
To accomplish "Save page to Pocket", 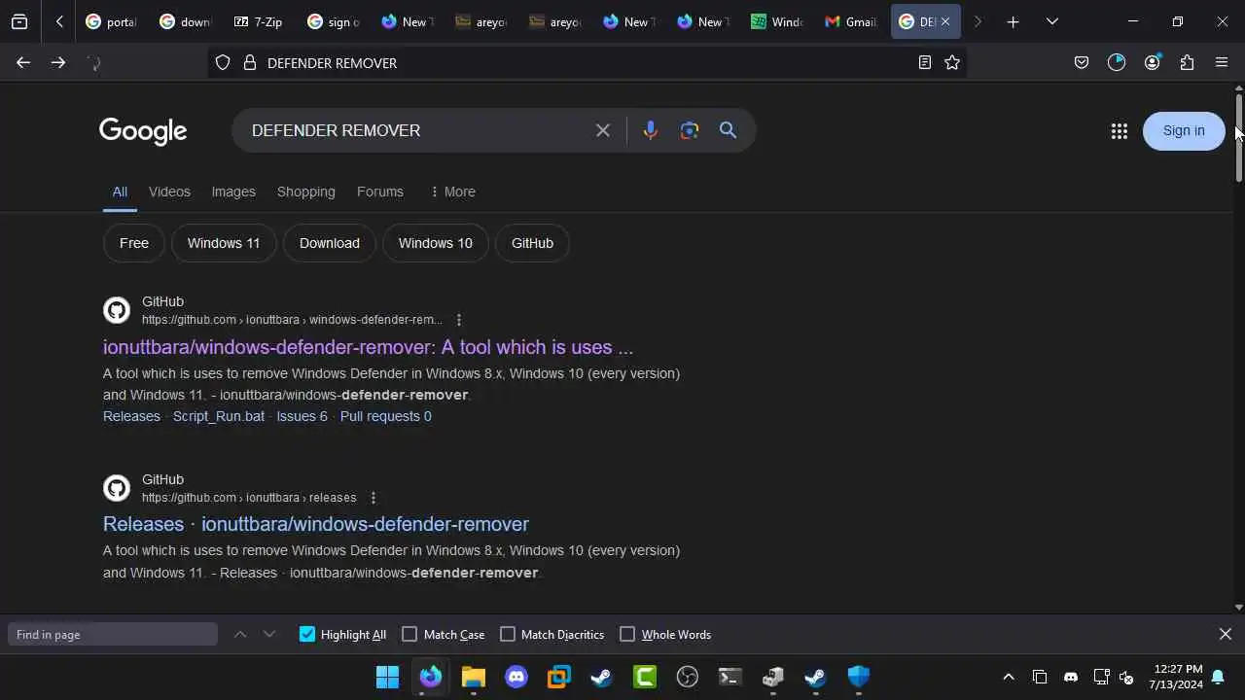I will coord(1082,63).
